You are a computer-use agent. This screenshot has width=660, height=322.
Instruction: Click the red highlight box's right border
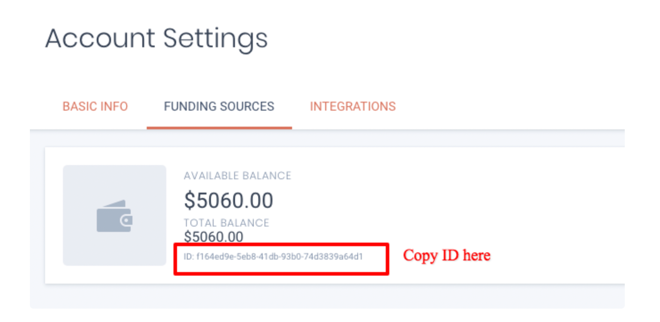point(388,259)
